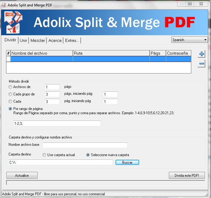Click the 'Nombre archivo base' text field
Viewport: 211px width, 198px height.
tap(85, 145)
